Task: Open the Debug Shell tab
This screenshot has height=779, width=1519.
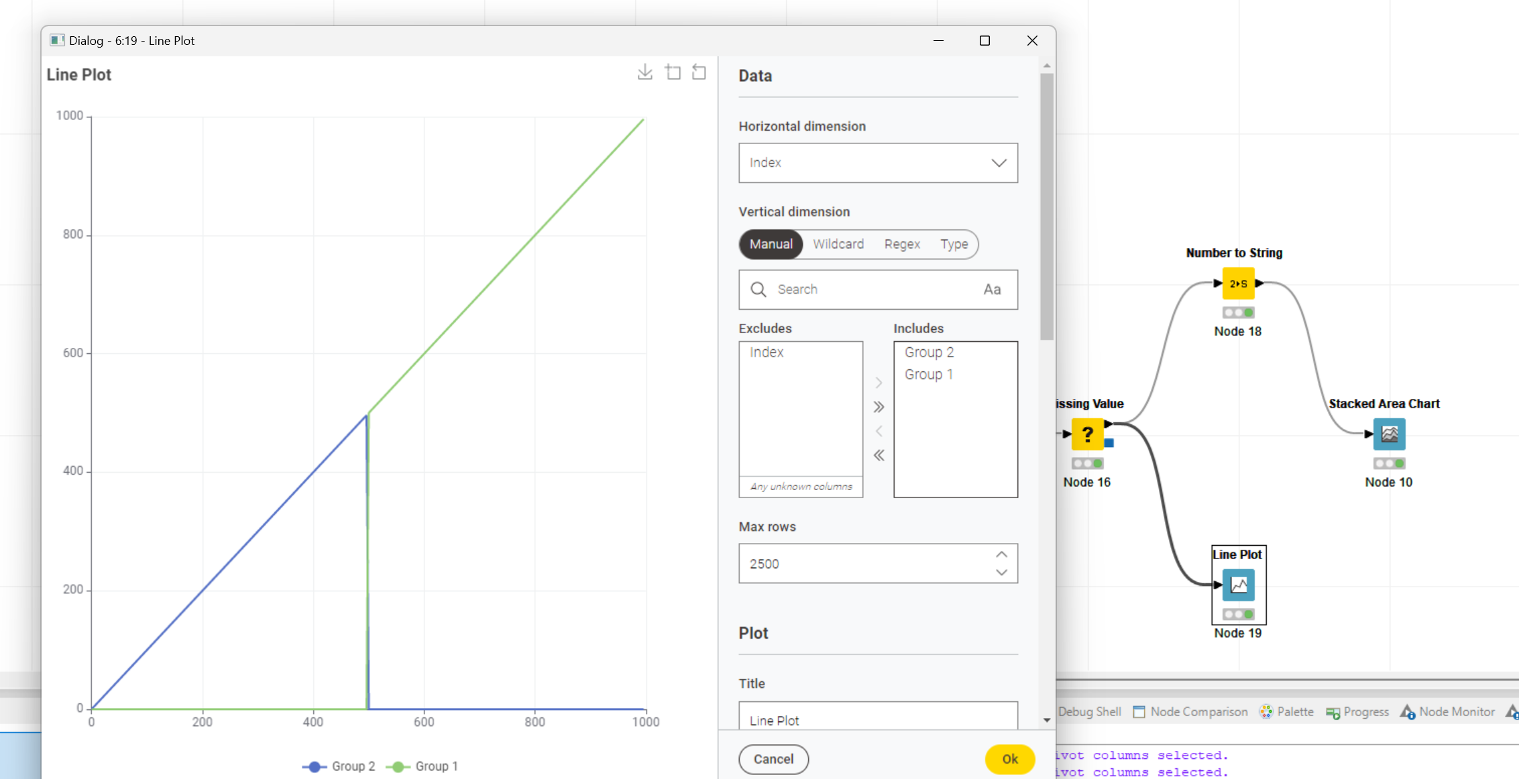Action: [x=1089, y=712]
